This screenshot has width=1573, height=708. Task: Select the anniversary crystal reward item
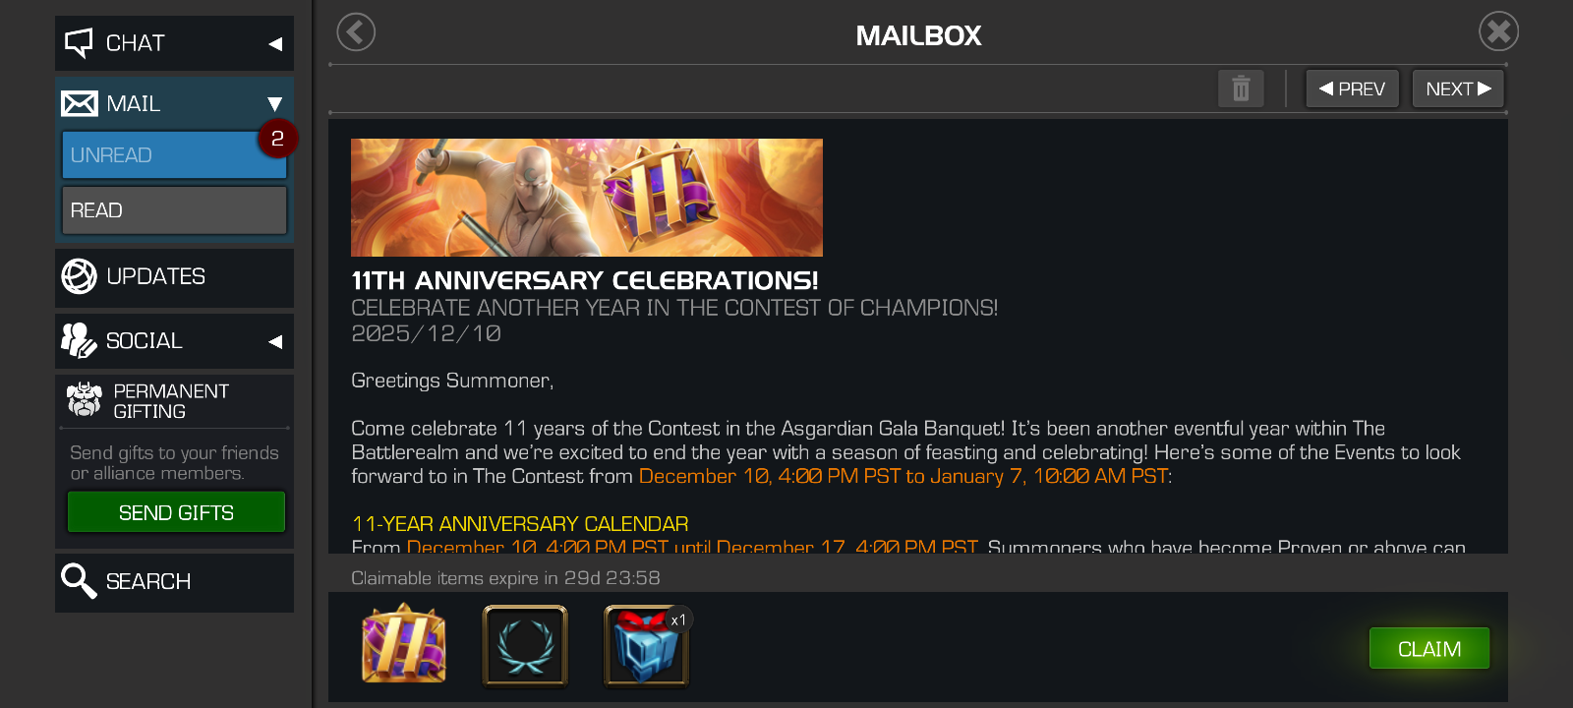tap(404, 644)
